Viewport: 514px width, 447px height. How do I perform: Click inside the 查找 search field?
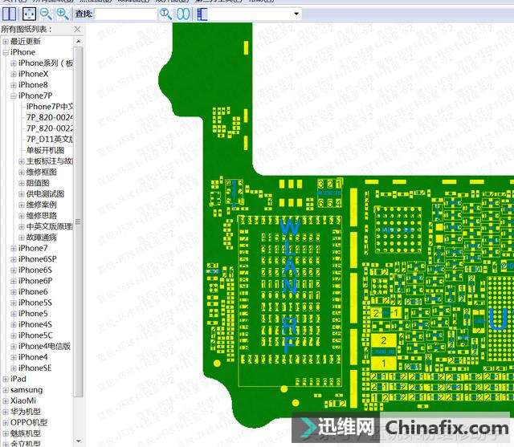pos(125,14)
